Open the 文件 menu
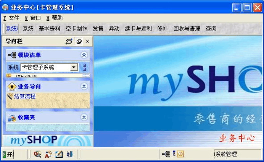The width and height of the screenshot is (264, 162). pos(11,18)
